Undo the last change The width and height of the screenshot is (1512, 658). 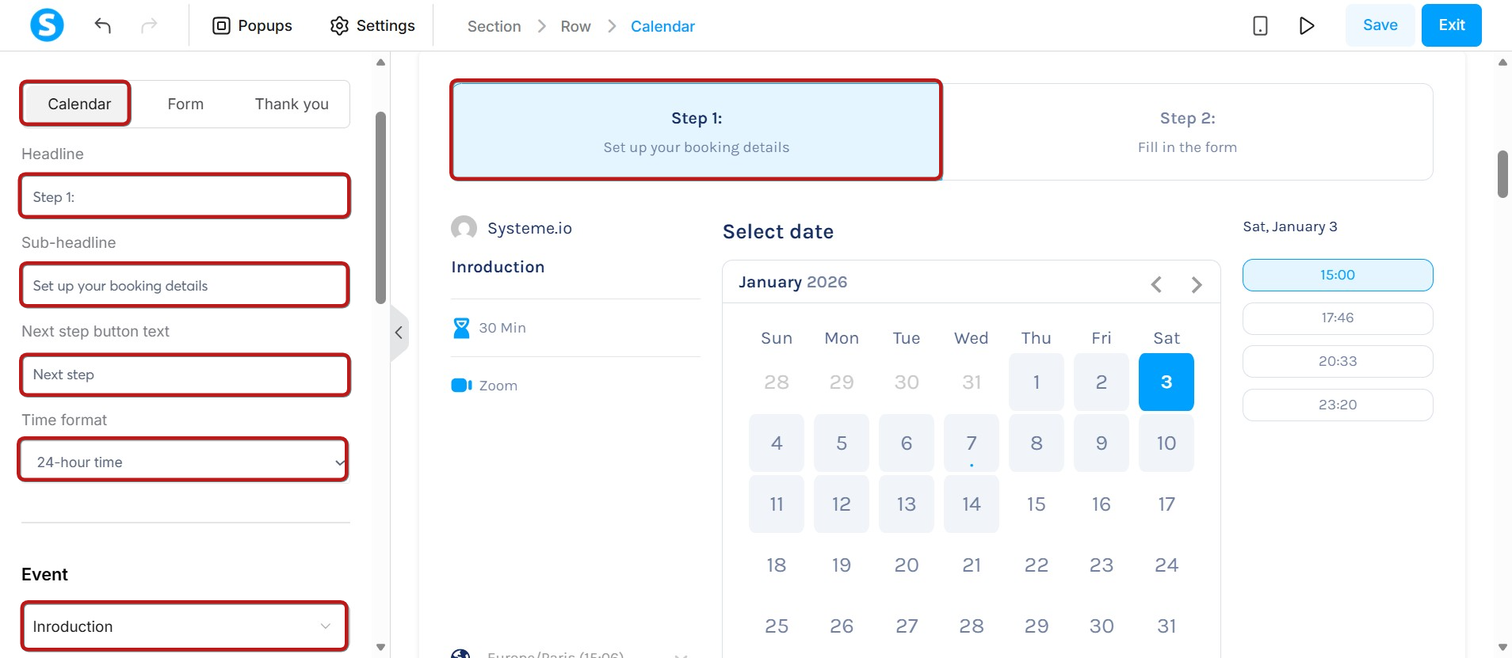(102, 25)
